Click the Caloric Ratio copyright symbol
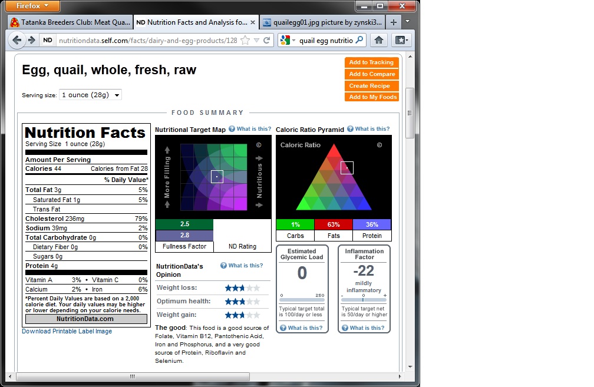This screenshot has width=594, height=387. point(379,145)
